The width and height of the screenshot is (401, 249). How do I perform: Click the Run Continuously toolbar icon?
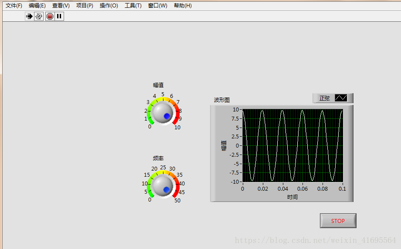click(x=39, y=17)
